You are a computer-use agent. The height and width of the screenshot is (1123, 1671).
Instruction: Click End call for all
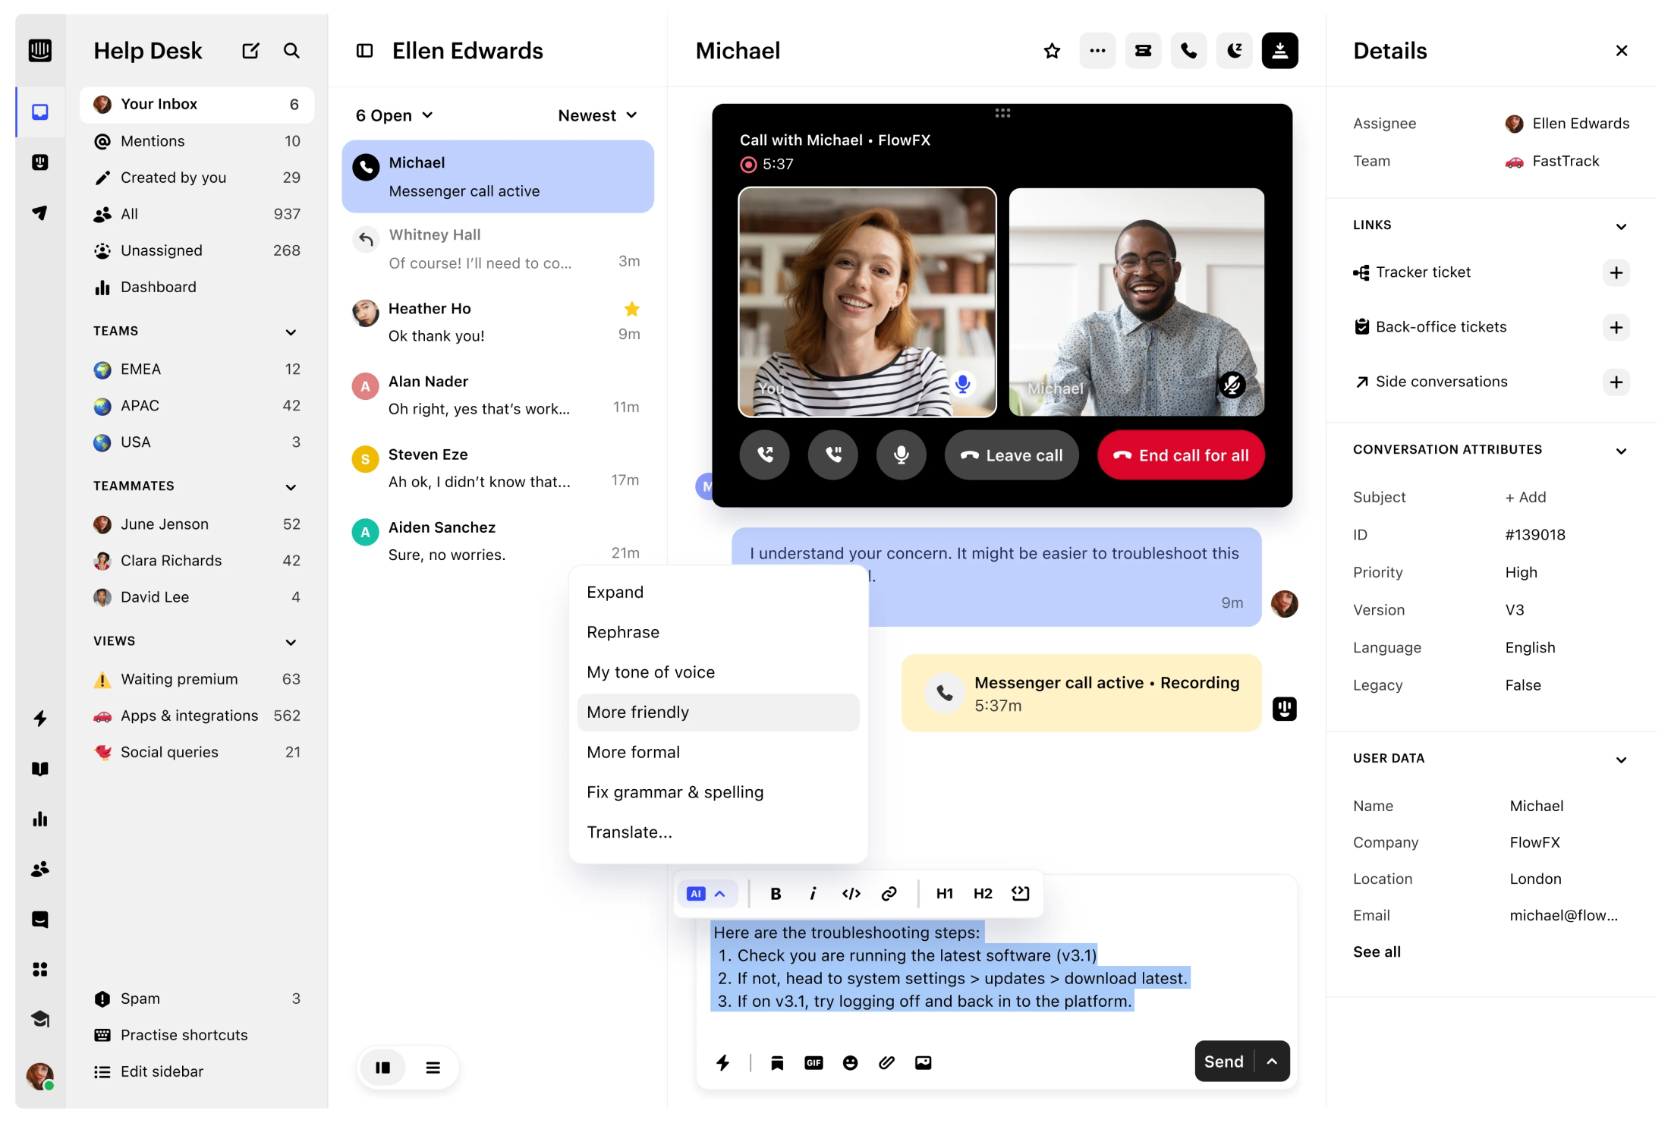coord(1181,455)
